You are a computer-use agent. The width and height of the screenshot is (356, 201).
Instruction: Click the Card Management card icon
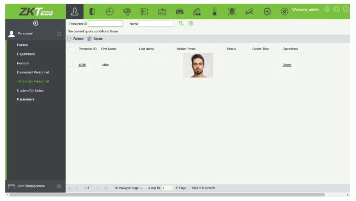pyautogui.click(x=11, y=187)
